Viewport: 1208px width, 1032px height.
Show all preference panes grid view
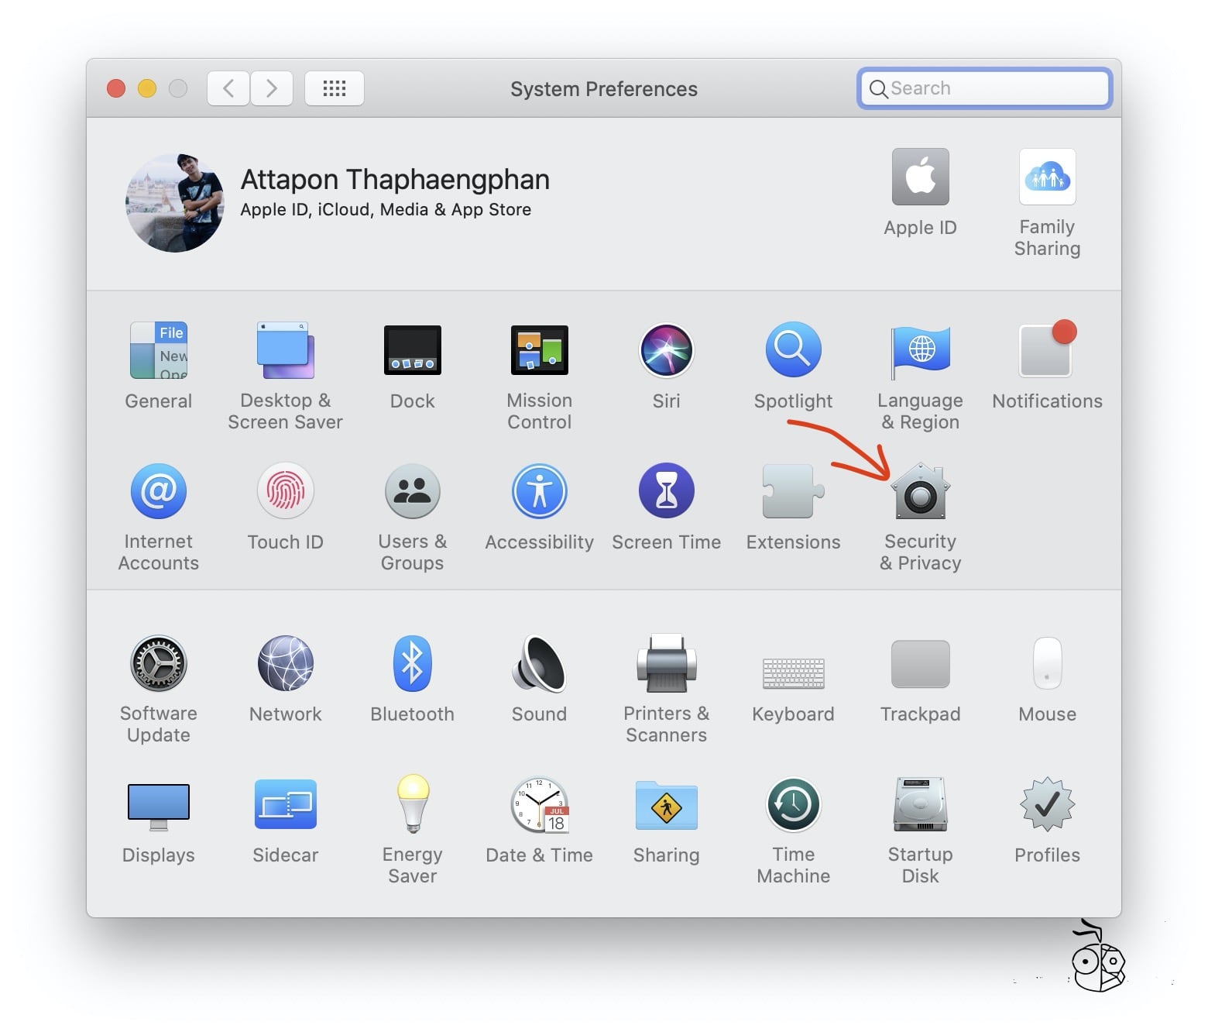click(334, 88)
